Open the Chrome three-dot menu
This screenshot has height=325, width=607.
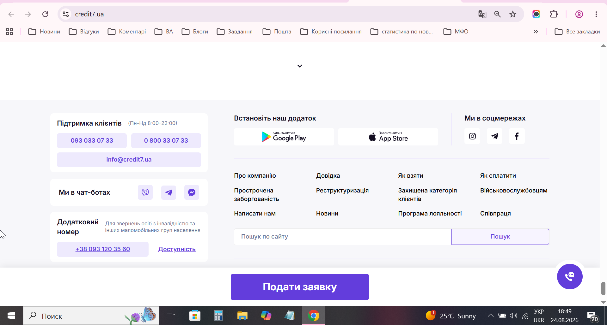596,14
